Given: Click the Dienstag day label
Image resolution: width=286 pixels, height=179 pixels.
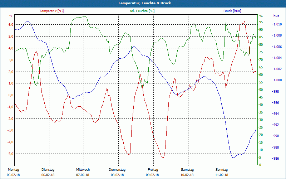Looking at the screenshot, I should click(48, 170).
